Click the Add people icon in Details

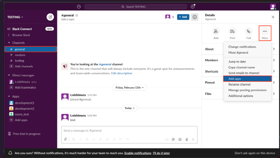point(216,31)
